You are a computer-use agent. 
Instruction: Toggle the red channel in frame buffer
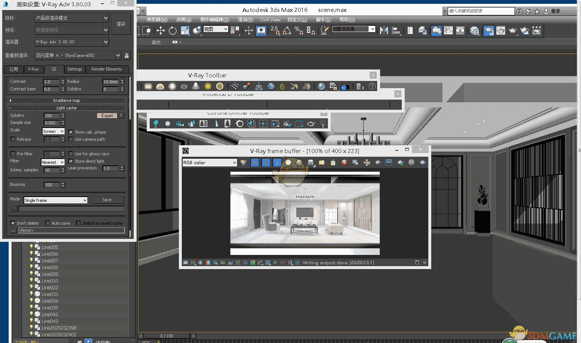pos(255,163)
